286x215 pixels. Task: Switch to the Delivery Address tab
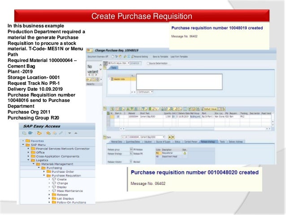pyautogui.click(x=236, y=142)
